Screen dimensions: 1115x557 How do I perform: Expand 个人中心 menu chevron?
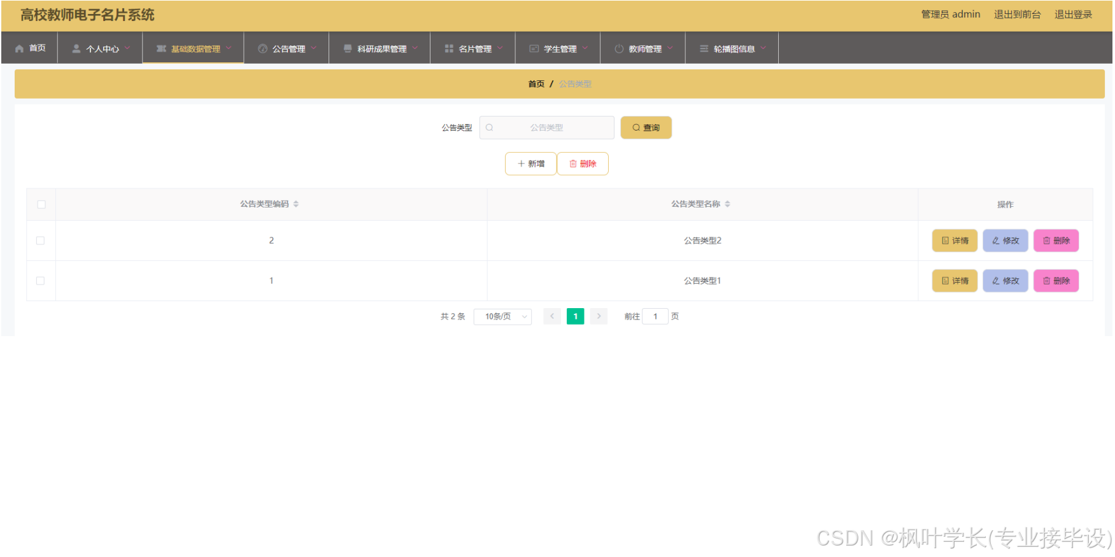(127, 48)
